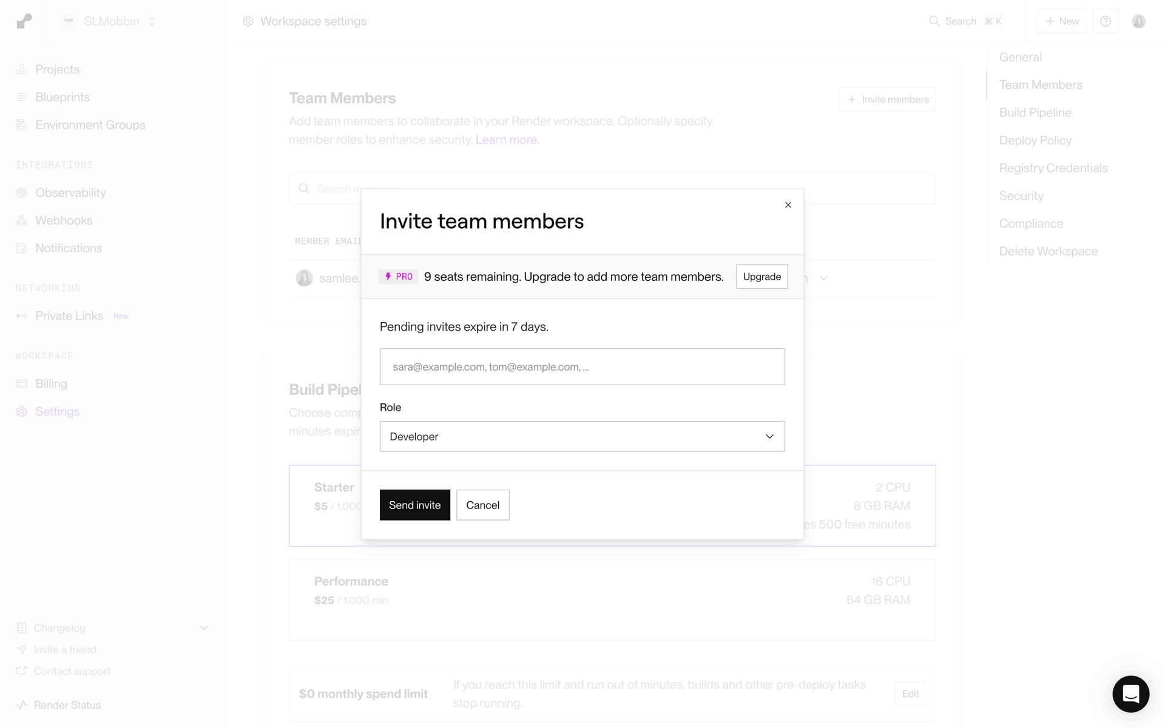Click the Billing card icon

pyautogui.click(x=22, y=383)
